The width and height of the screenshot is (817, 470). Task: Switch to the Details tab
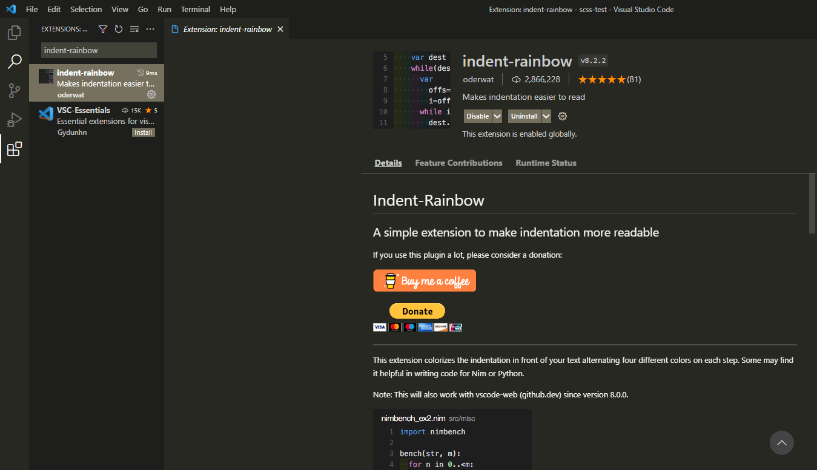388,163
